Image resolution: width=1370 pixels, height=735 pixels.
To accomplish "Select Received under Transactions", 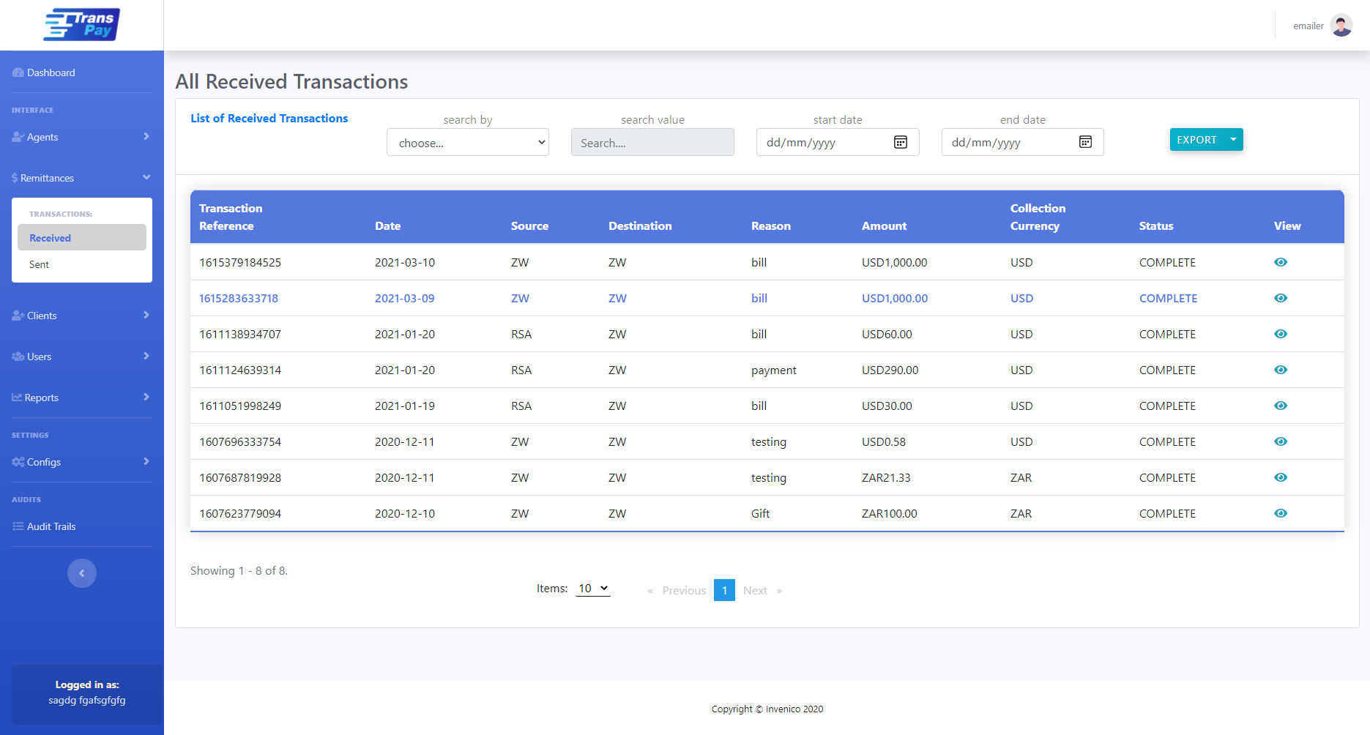I will click(x=82, y=237).
